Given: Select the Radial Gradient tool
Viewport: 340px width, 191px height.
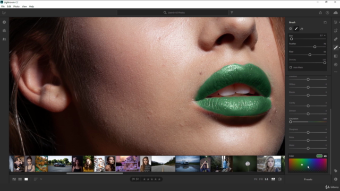Looking at the screenshot, I should (336, 65).
